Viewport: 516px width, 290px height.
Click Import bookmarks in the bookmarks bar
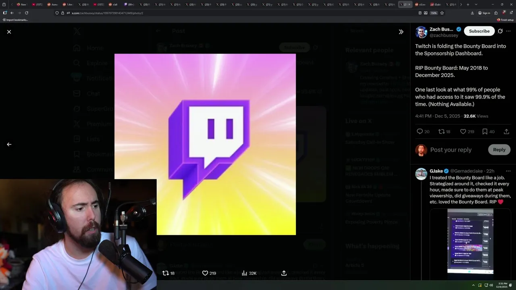[x=15, y=20]
